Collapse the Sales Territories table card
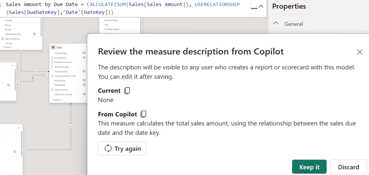 (x=8, y=47)
